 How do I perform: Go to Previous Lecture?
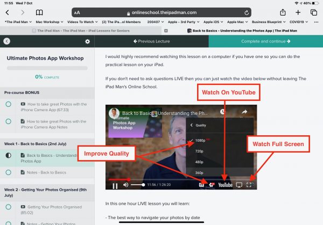click(x=152, y=41)
